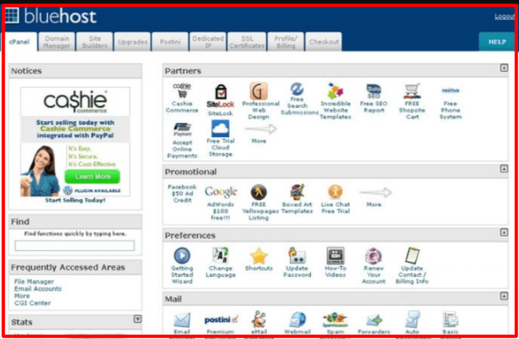Open Free Shopsite Cart icon
This screenshot has height=339, width=519.
(412, 92)
